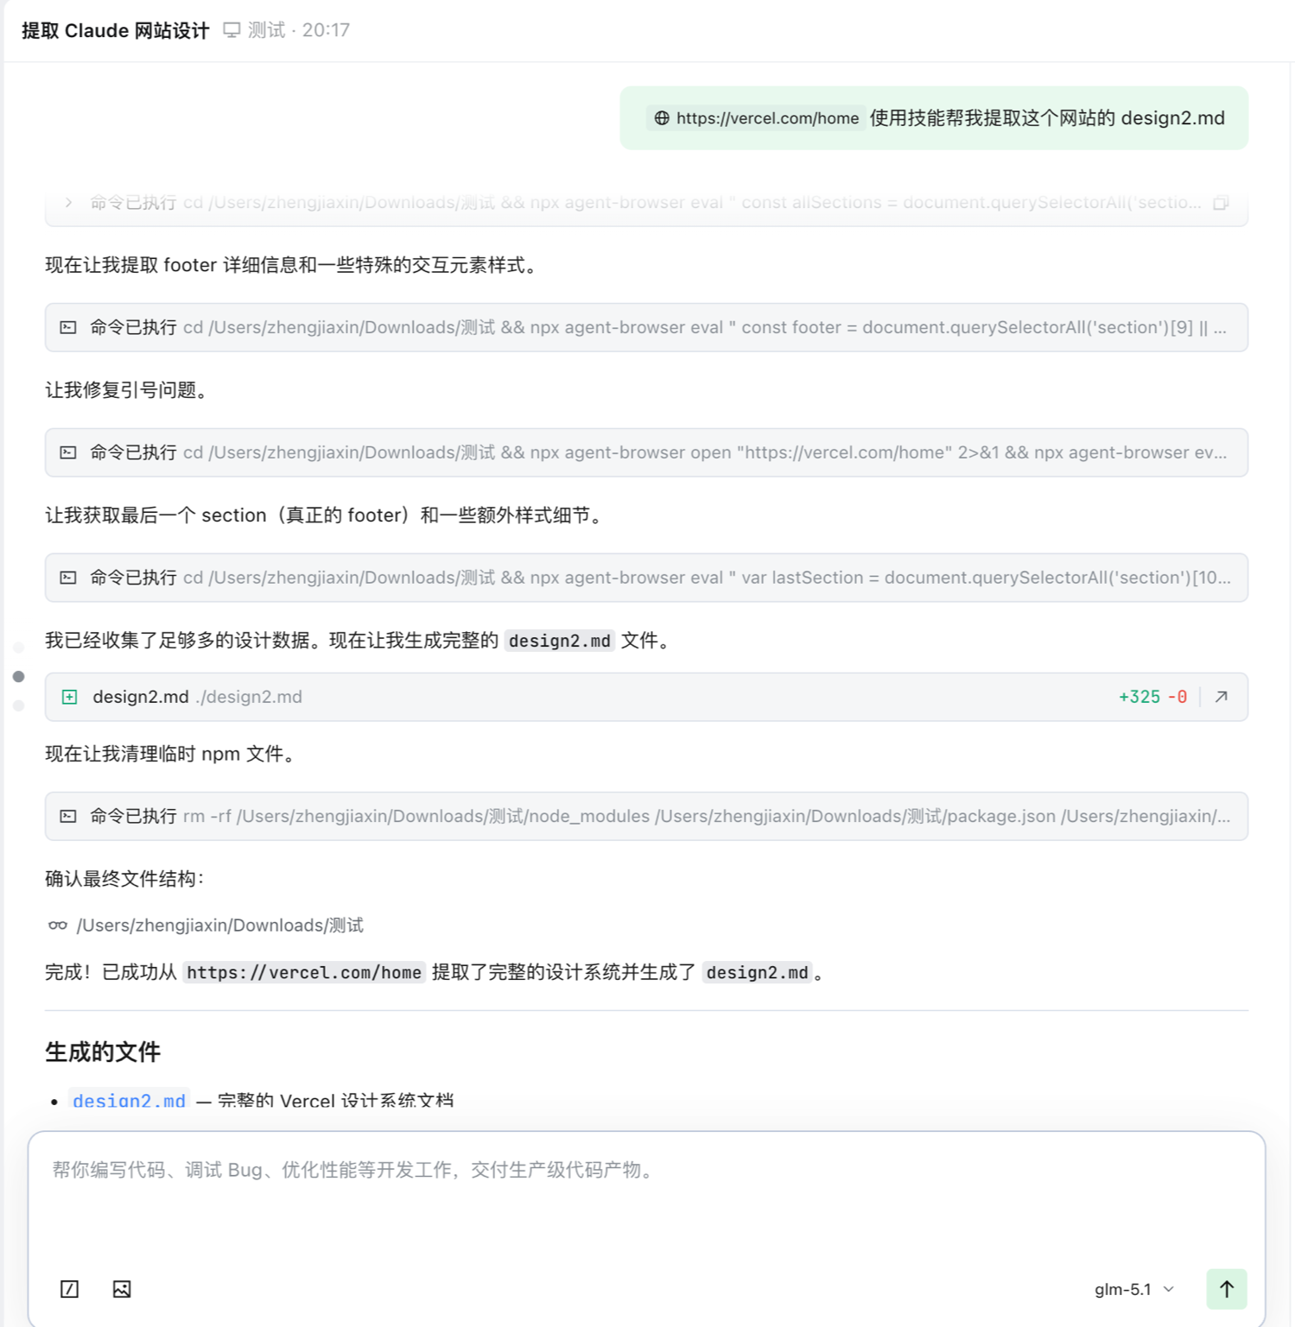Open the design2.md link under 生成的文件

click(x=129, y=1101)
